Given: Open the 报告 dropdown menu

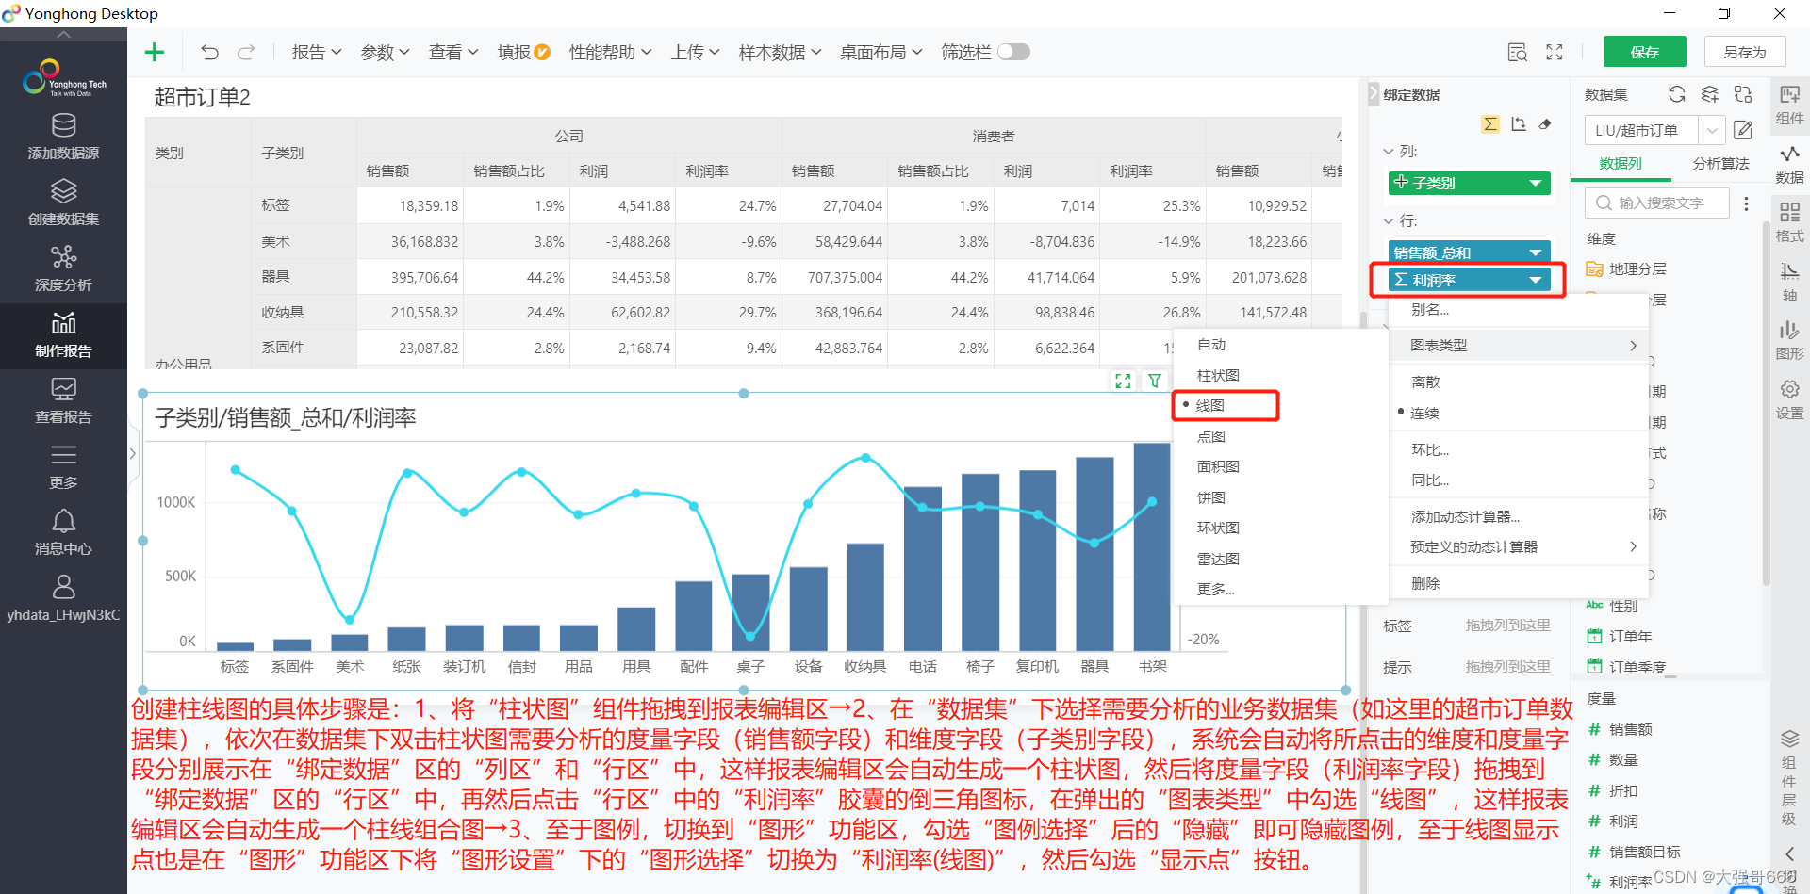Looking at the screenshot, I should 317,53.
